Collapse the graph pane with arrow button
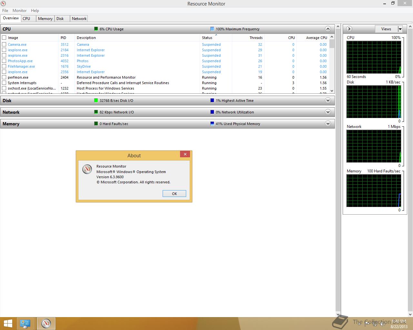 click(x=349, y=29)
